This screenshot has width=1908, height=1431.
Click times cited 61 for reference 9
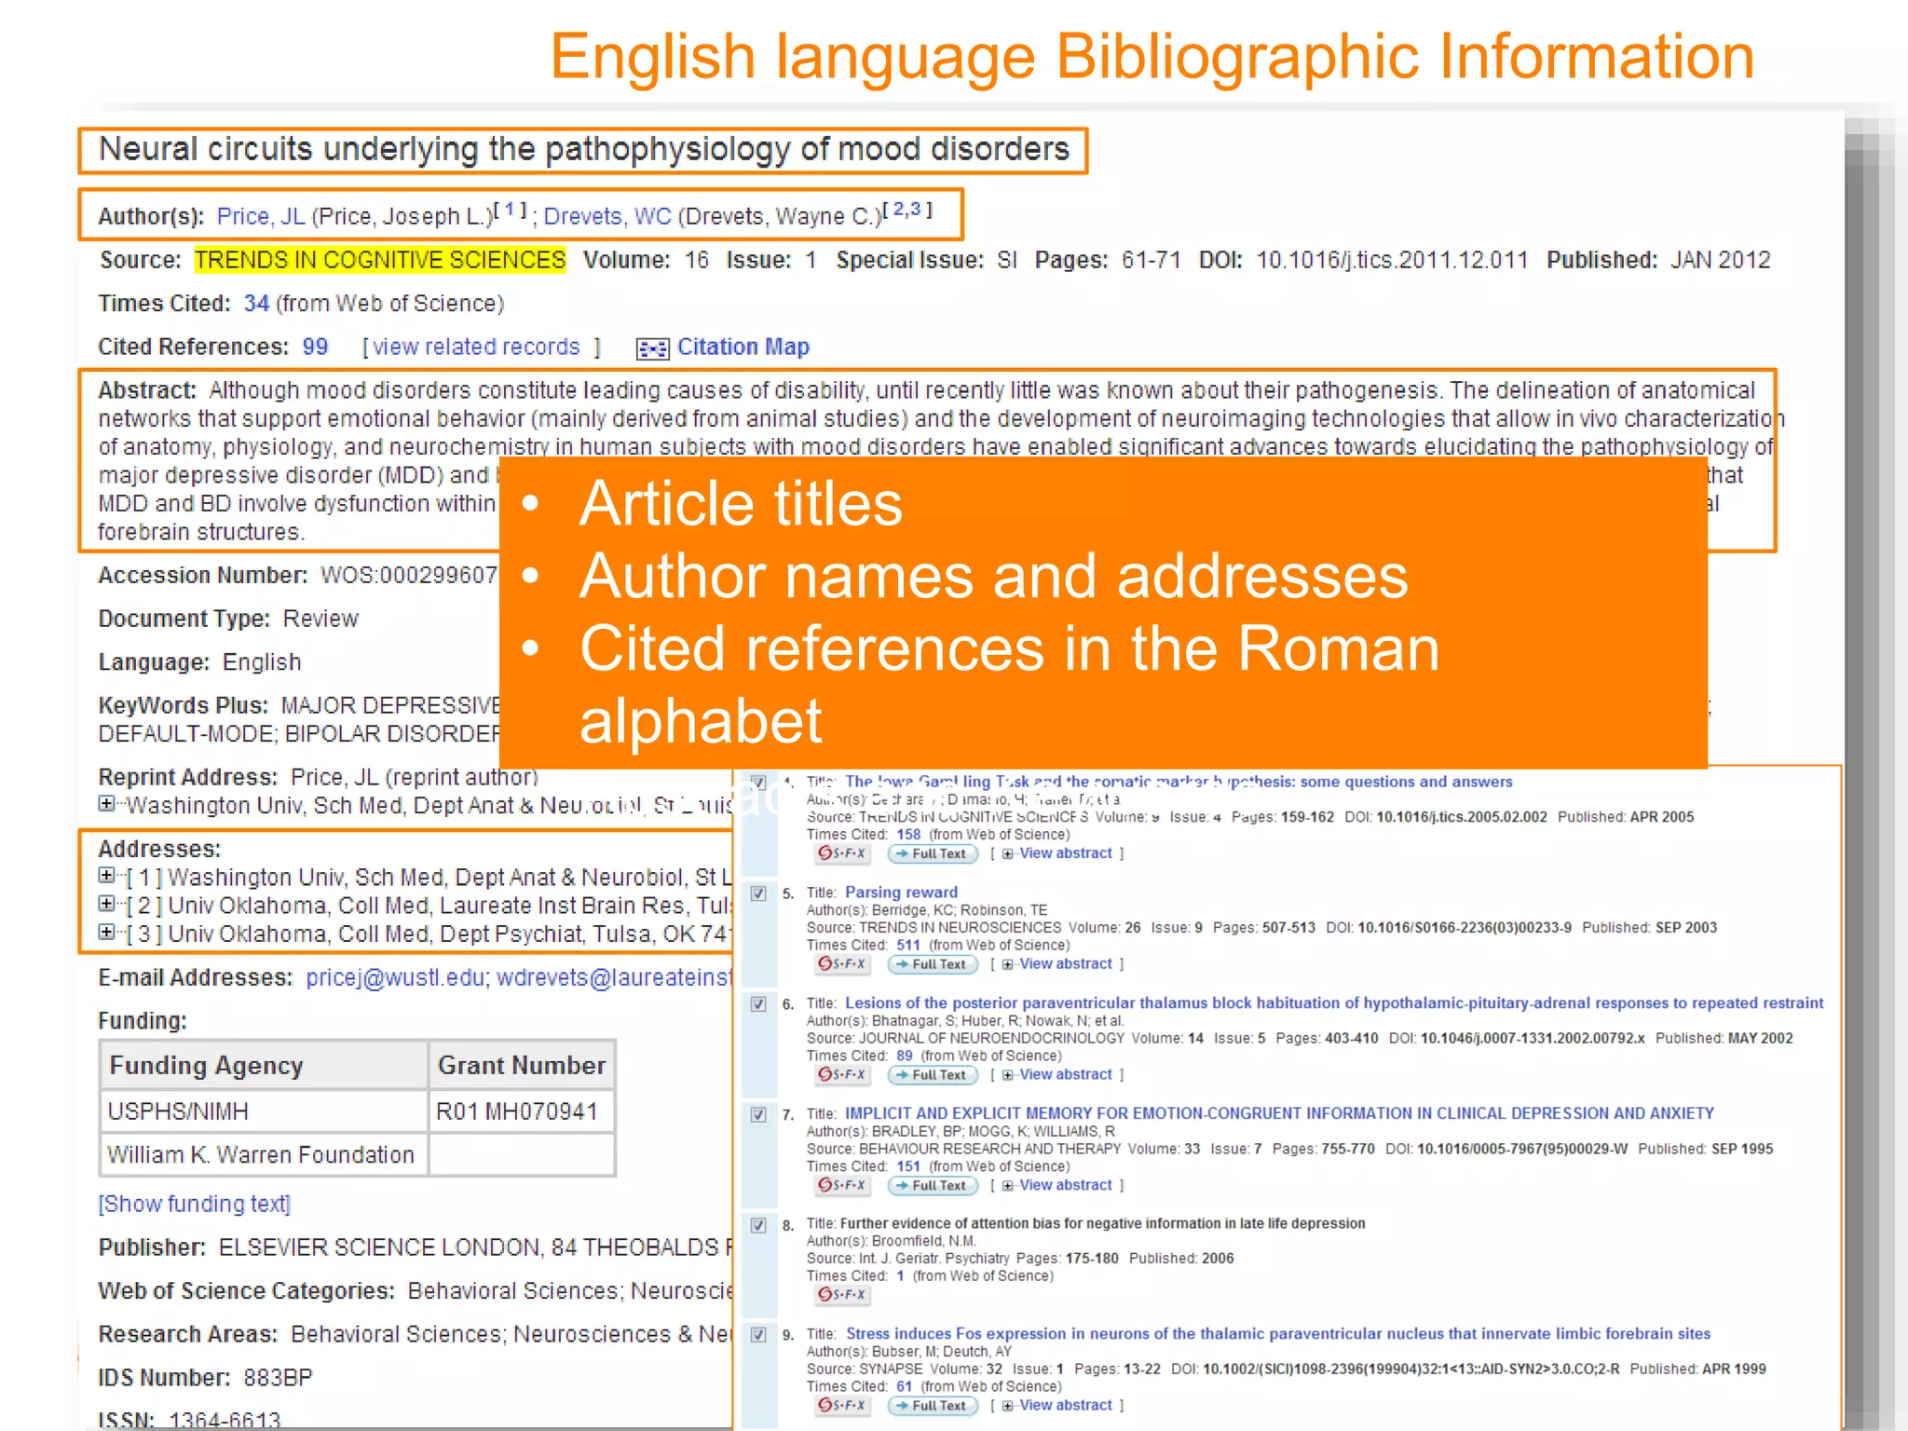[x=905, y=1387]
